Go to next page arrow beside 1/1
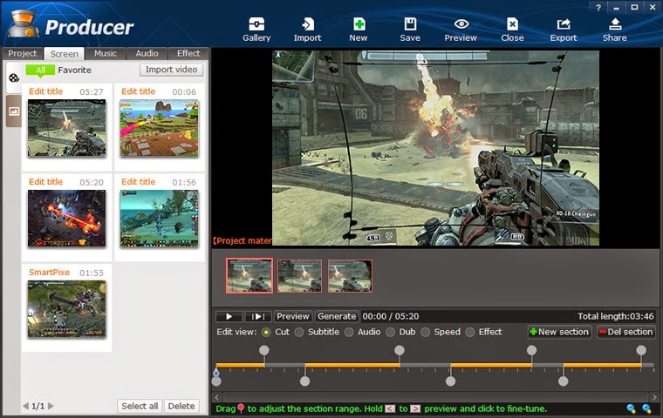 [51, 406]
